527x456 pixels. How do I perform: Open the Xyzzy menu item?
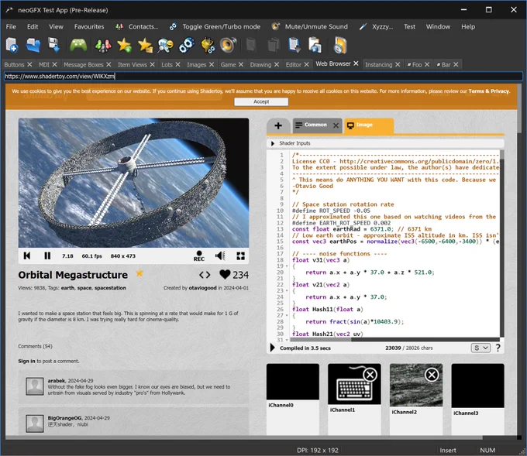click(x=376, y=26)
